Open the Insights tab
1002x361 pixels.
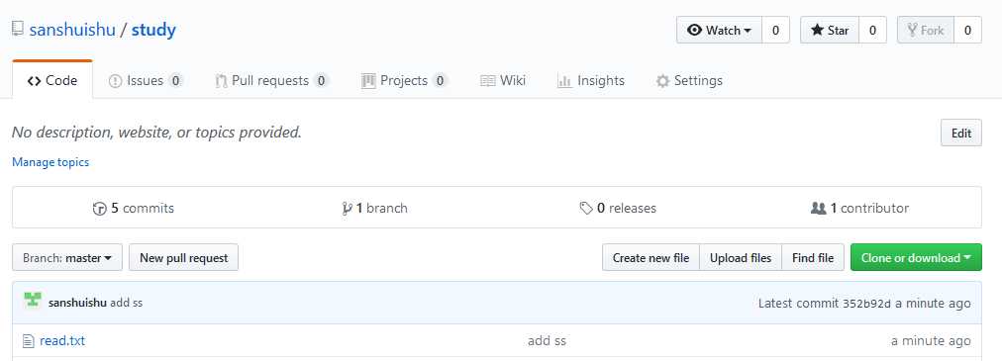[590, 81]
